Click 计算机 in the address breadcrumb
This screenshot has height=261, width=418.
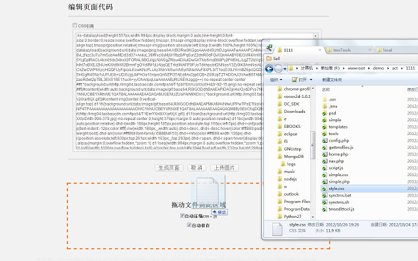coord(307,68)
